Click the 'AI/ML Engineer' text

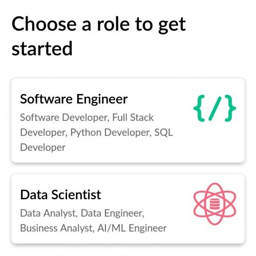132,228
